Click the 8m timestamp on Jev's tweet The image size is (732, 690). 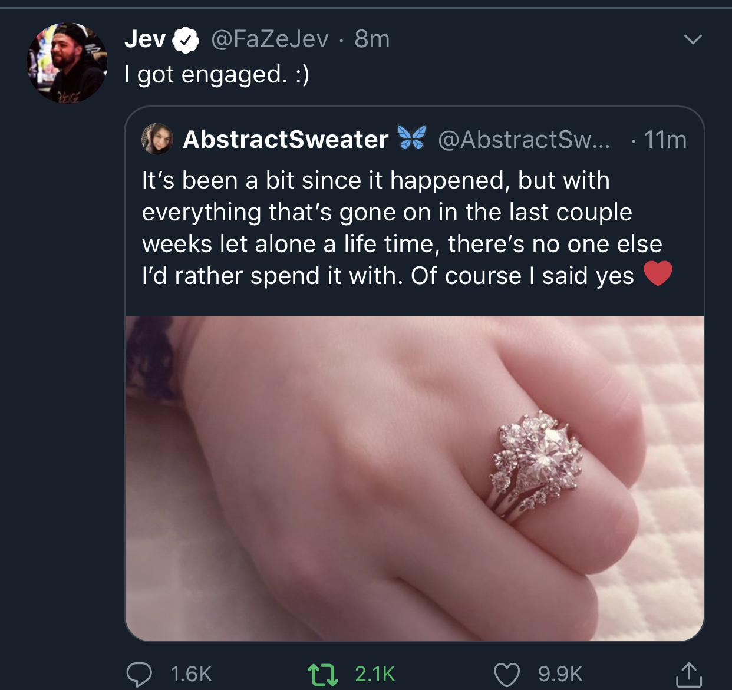370,38
